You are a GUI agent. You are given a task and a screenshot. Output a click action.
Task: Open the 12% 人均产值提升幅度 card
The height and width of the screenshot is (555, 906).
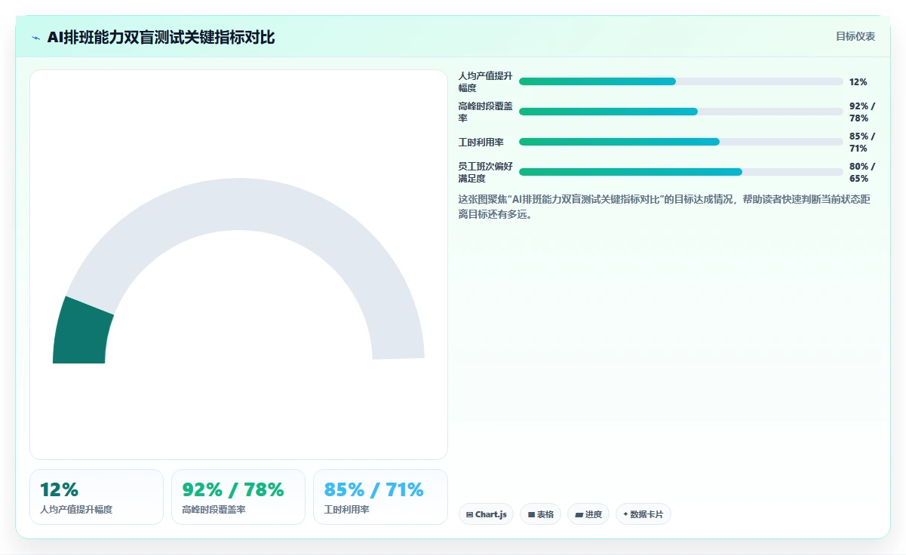(97, 497)
